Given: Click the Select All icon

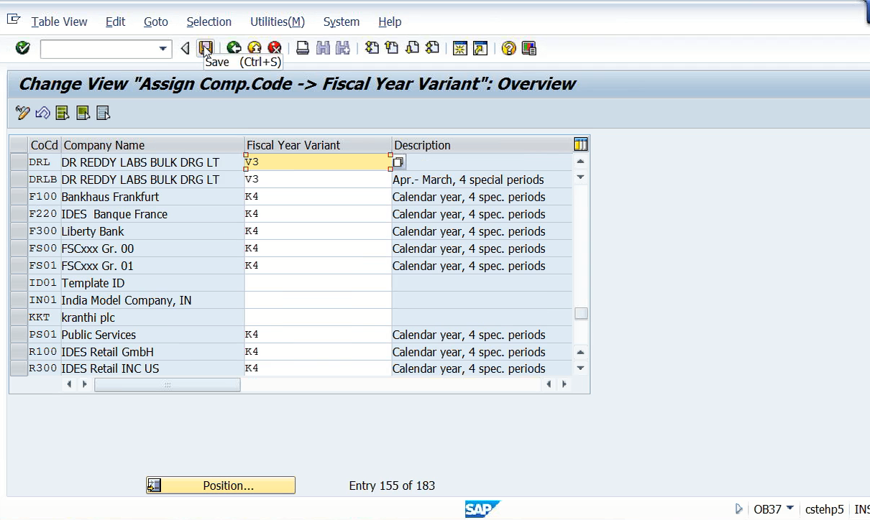Looking at the screenshot, I should click(x=63, y=113).
